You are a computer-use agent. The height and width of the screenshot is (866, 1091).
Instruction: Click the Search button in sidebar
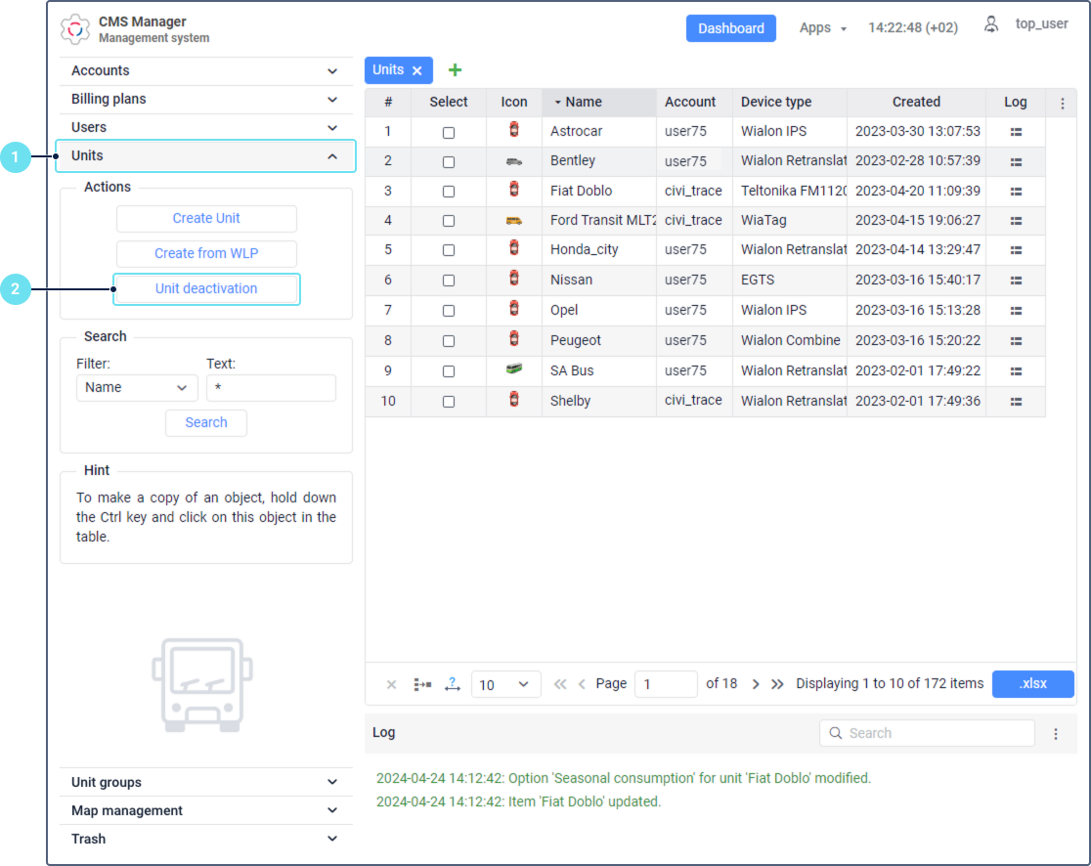(x=206, y=423)
